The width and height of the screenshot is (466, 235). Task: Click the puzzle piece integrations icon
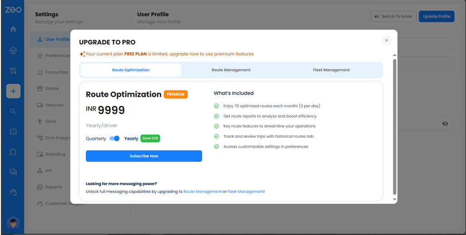(x=13, y=152)
